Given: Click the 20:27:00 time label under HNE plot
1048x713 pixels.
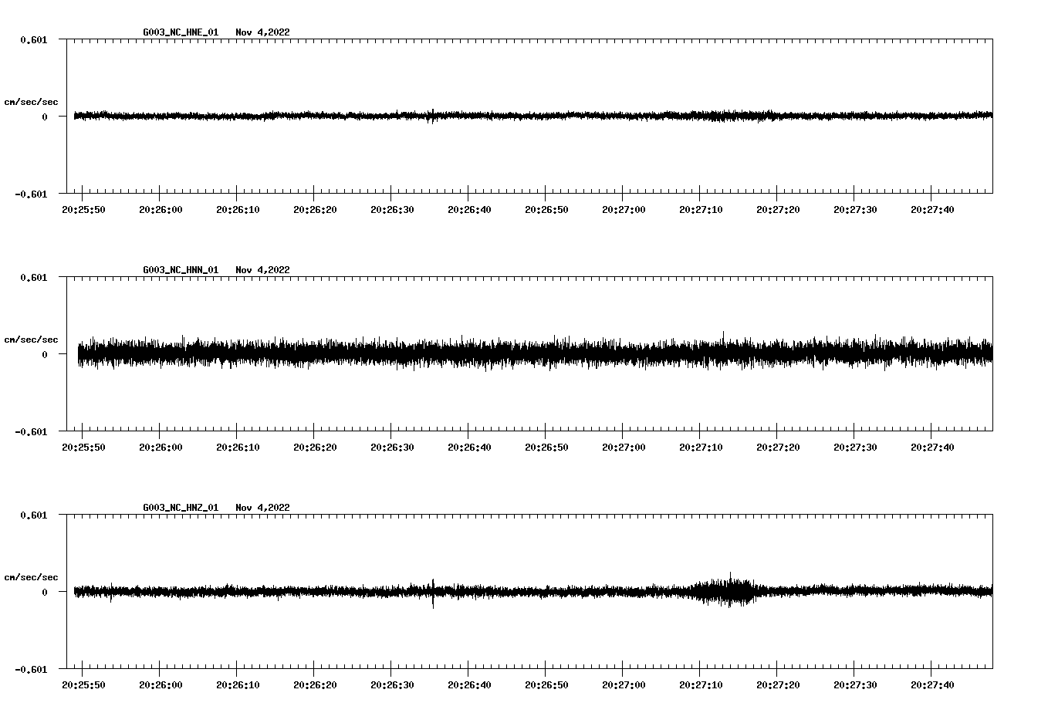Looking at the screenshot, I should tap(624, 210).
